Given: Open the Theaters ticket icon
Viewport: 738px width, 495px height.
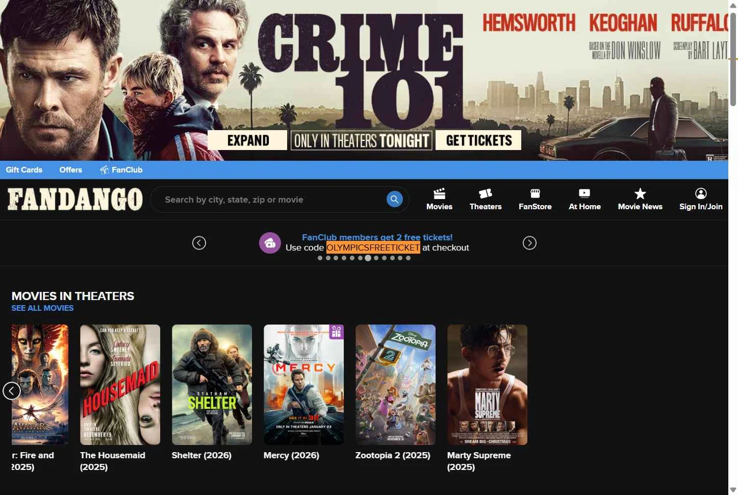Looking at the screenshot, I should [486, 193].
